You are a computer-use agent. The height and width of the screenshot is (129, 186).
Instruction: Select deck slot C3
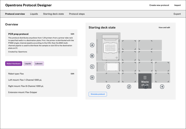click(145, 67)
